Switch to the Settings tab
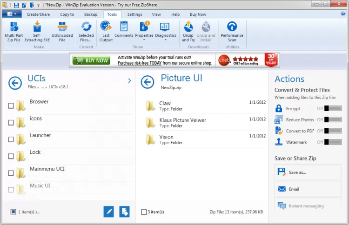349x225 pixels. point(134,14)
